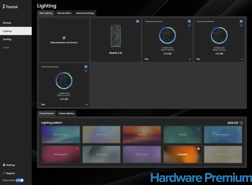Select the Sunset pattern radio button
This screenshot has height=185, width=252.
(x=158, y=129)
